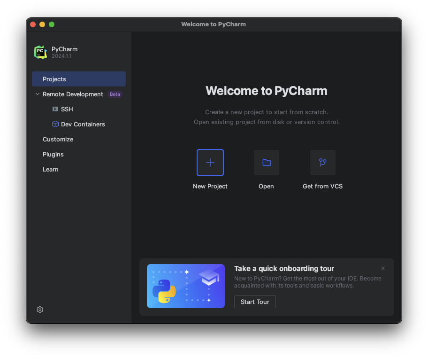This screenshot has width=428, height=358.
Task: Click the Get from VCS branch icon
Action: coord(322,163)
